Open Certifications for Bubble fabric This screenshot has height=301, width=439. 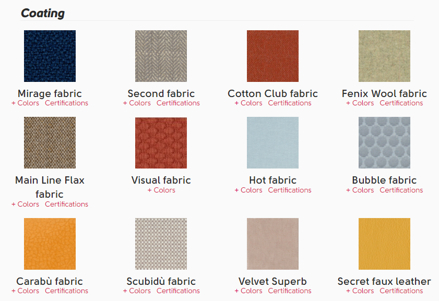[x=401, y=190]
